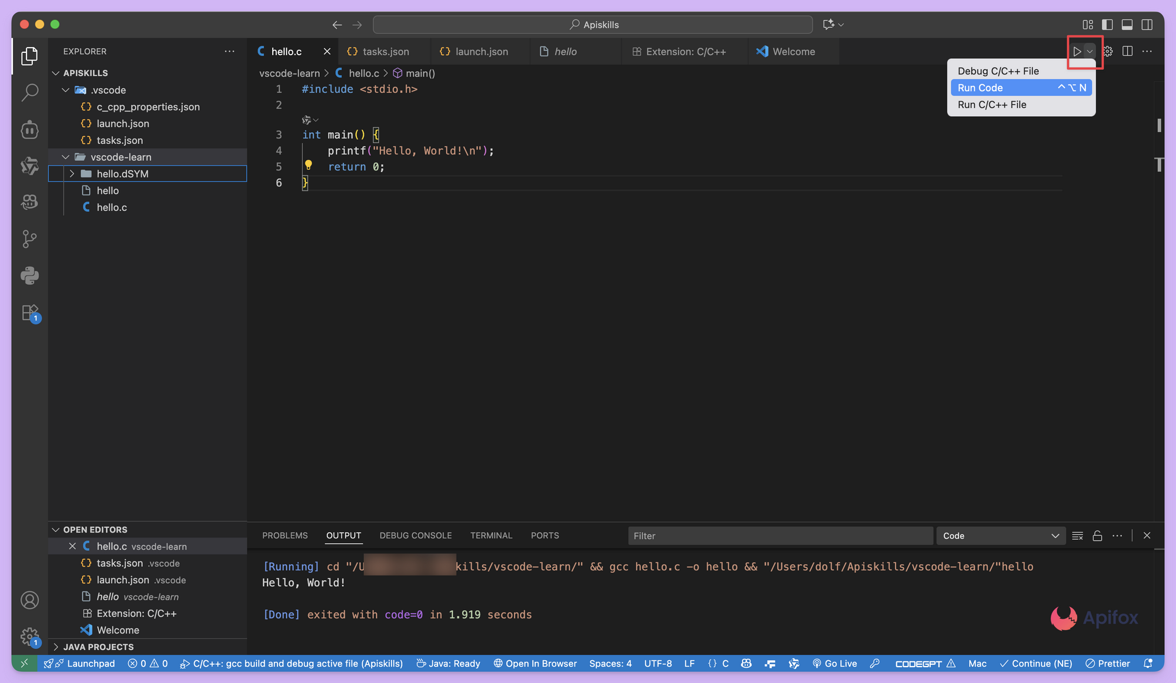Split the editor right

pyautogui.click(x=1127, y=52)
